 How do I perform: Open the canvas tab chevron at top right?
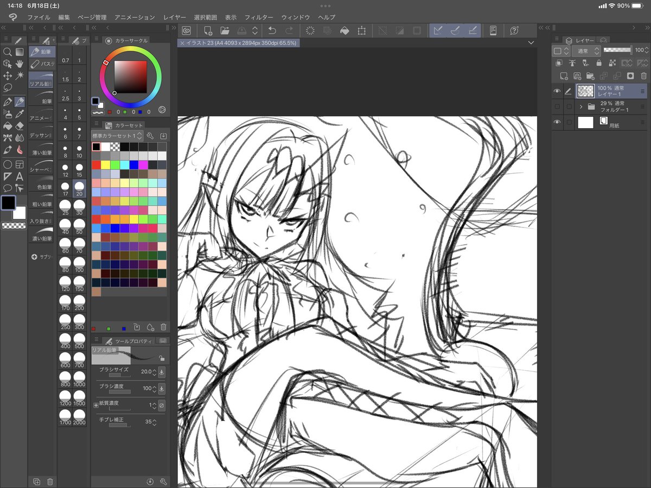tap(531, 42)
